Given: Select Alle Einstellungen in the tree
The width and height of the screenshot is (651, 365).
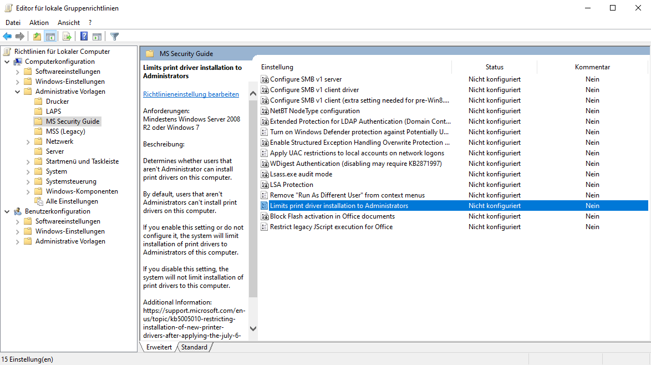Looking at the screenshot, I should click(72, 201).
